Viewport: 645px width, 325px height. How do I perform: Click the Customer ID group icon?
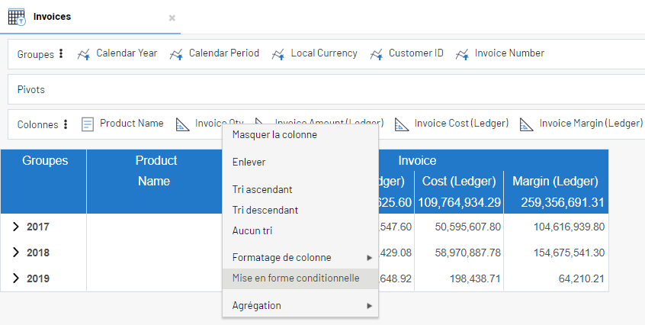[x=376, y=54]
